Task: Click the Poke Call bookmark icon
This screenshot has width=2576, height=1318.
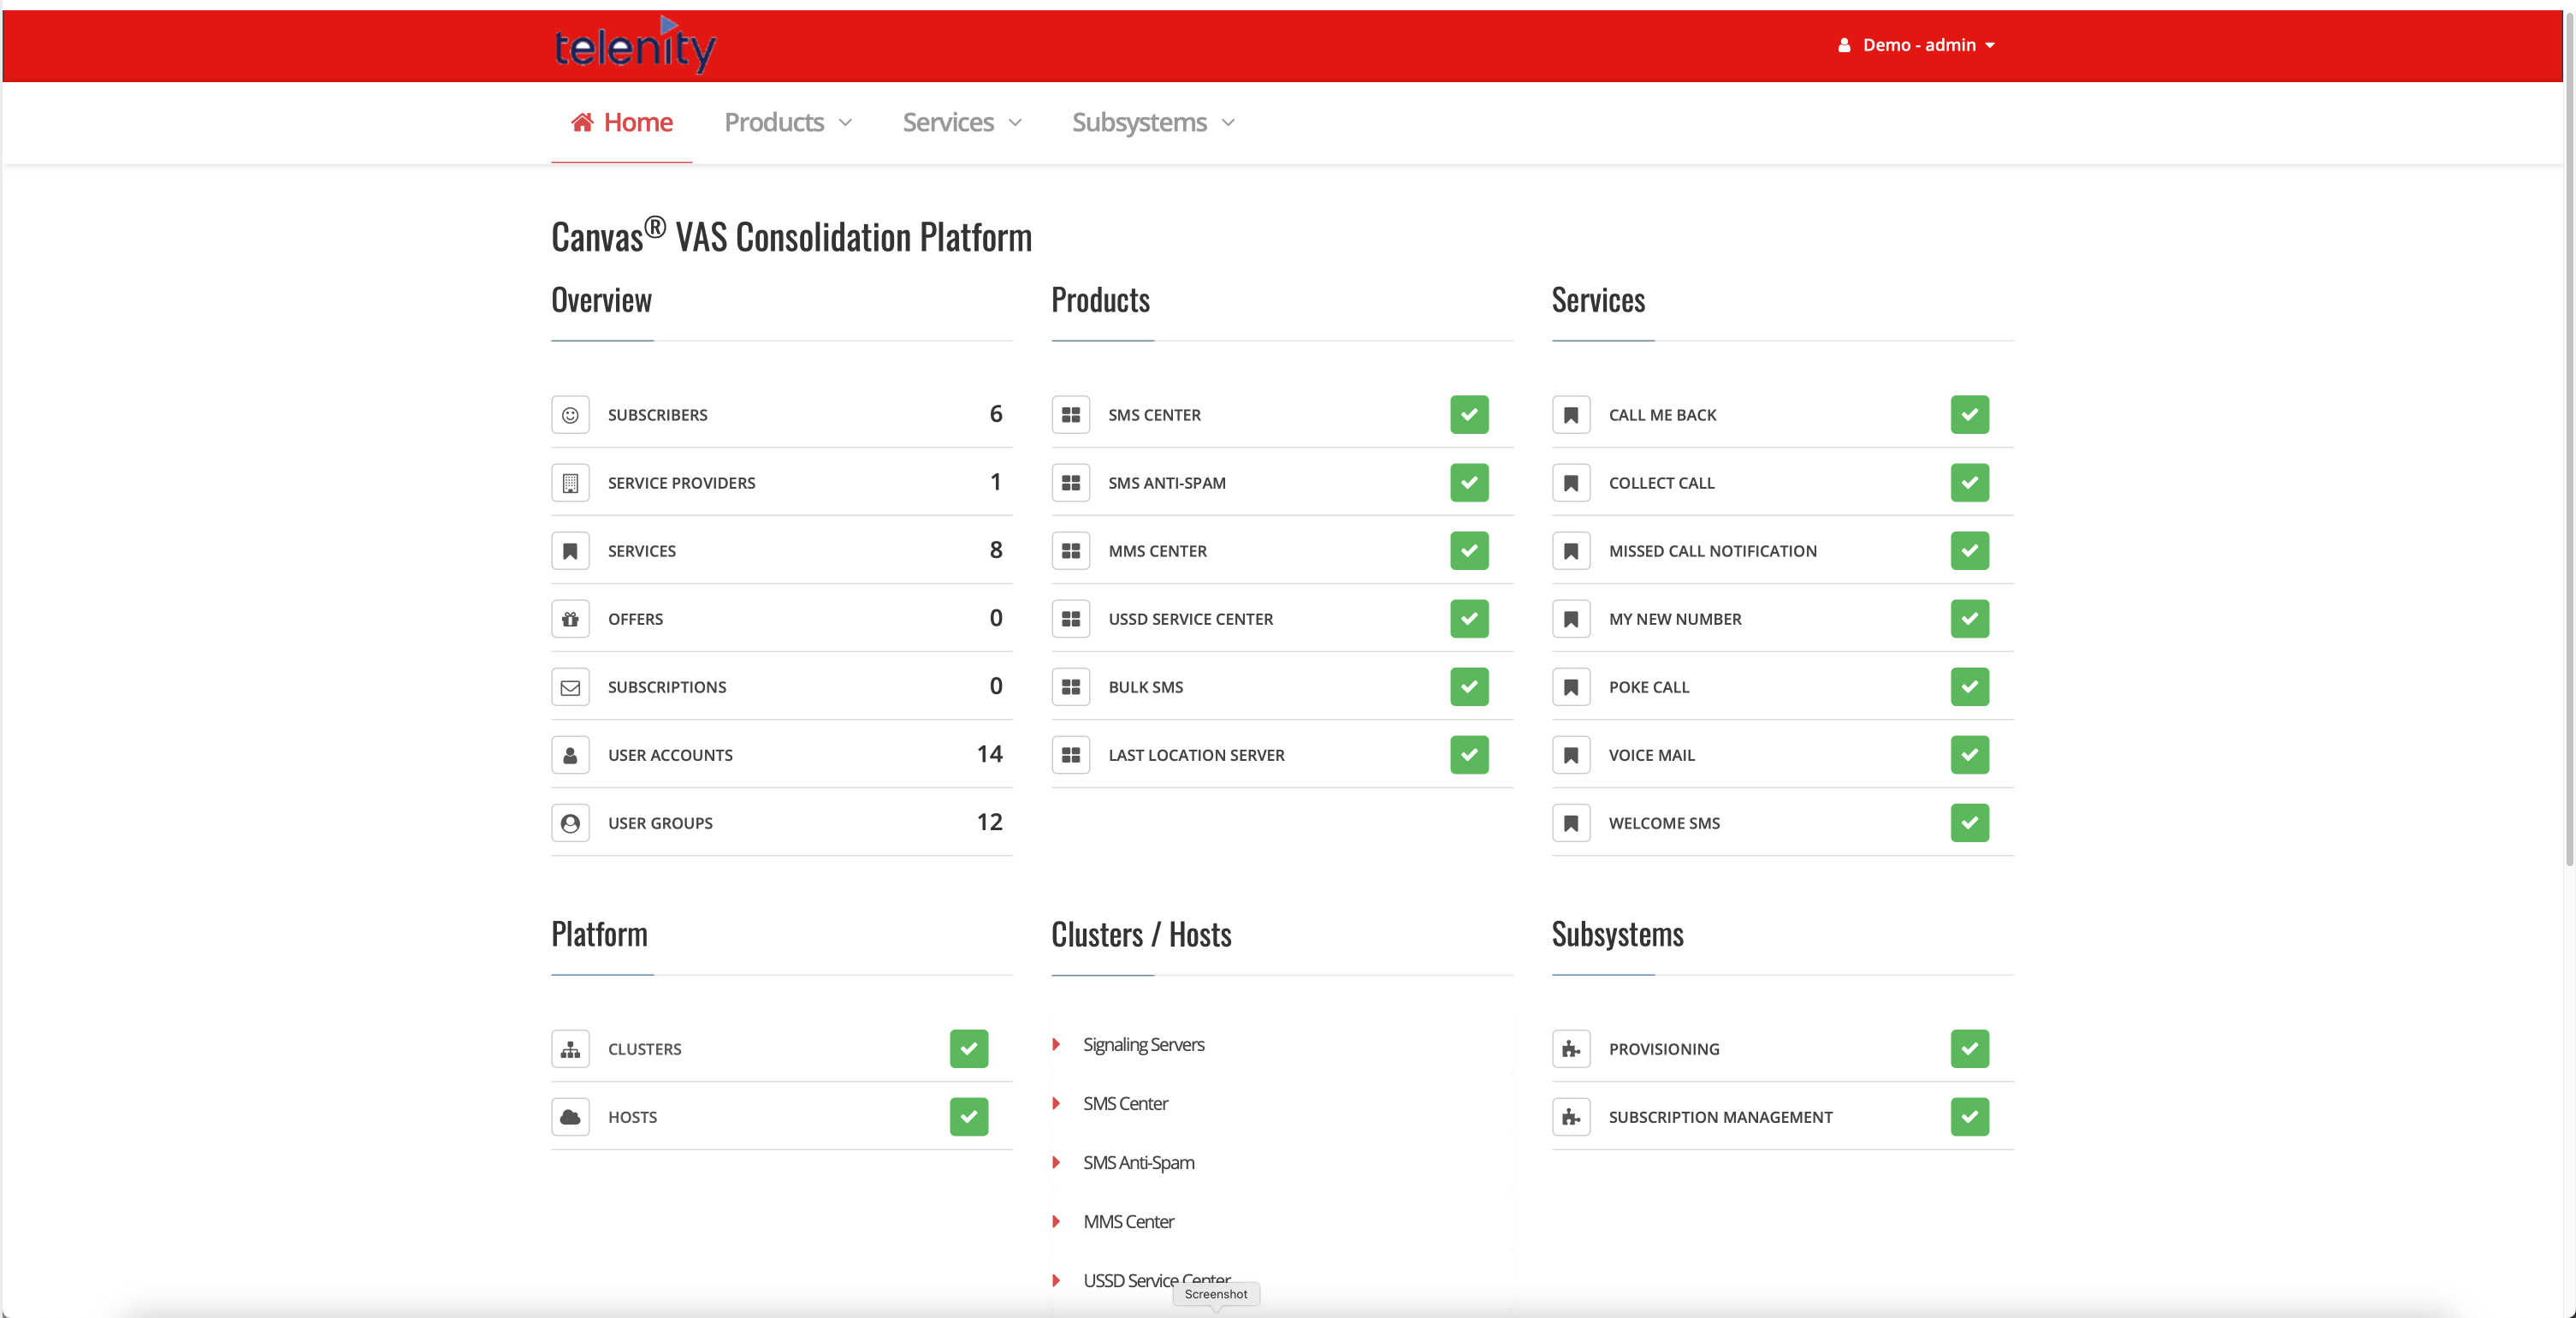Action: 1571,687
